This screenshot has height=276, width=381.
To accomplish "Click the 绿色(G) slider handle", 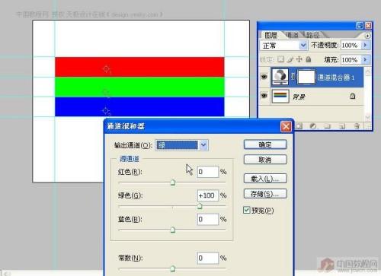I will (x=200, y=206).
